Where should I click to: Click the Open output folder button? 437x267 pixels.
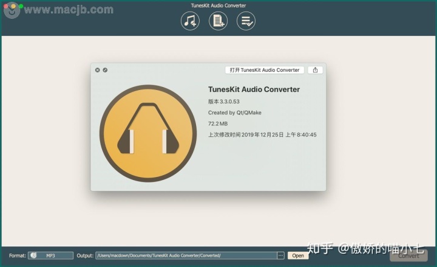point(298,255)
